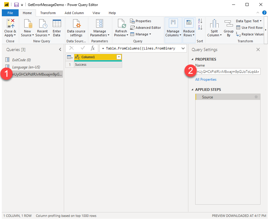268x219 pixels.
Task: Sort descending Z to A
Action: pos(200,27)
